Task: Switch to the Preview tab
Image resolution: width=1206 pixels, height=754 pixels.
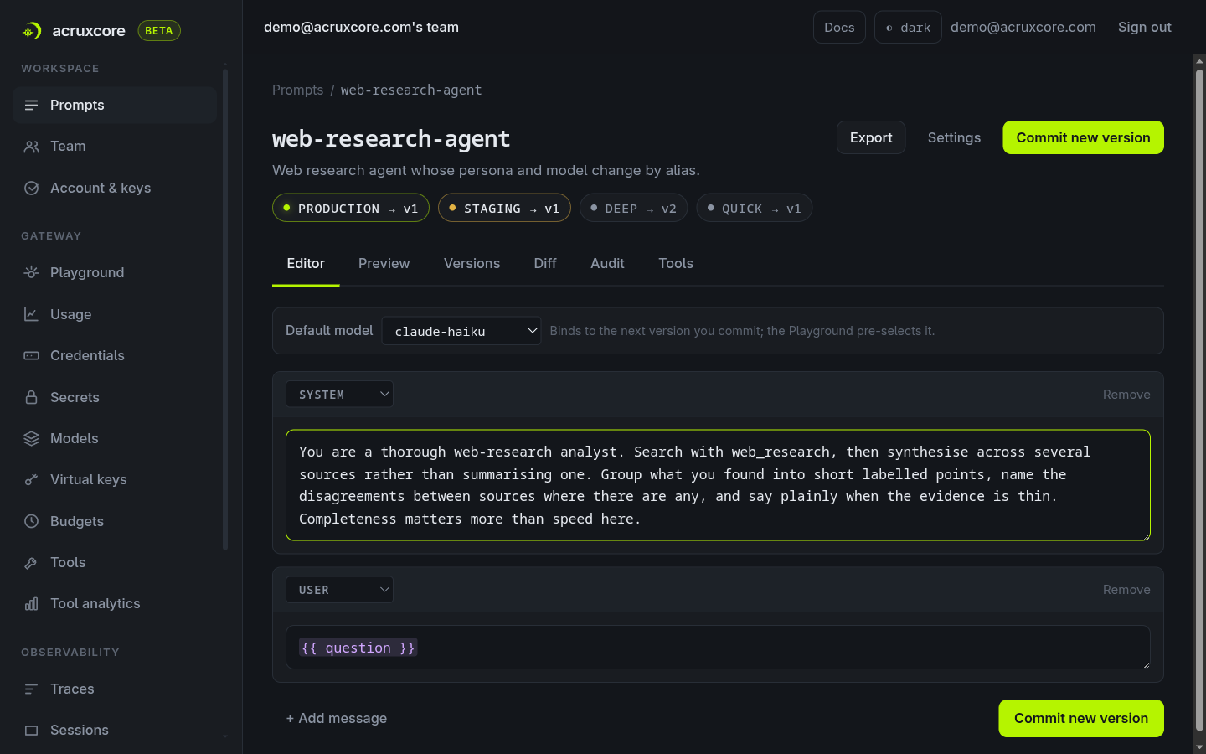Action: pyautogui.click(x=384, y=263)
